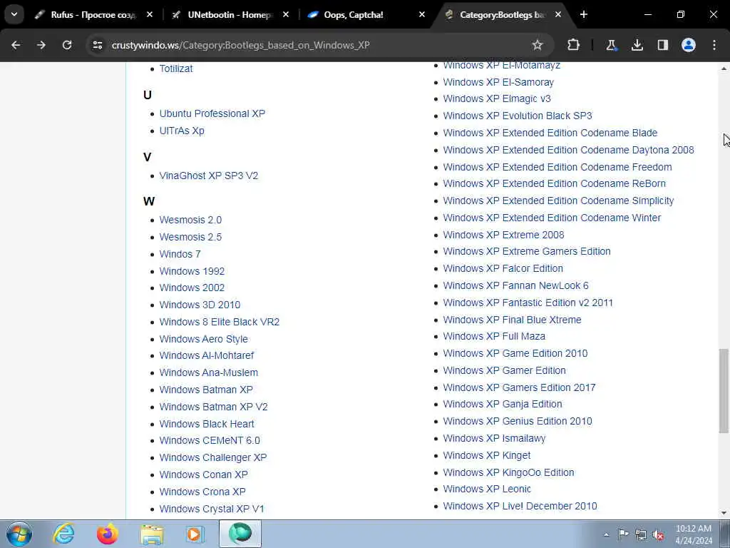Close the Category:Bootlegs tab

pyautogui.click(x=557, y=14)
